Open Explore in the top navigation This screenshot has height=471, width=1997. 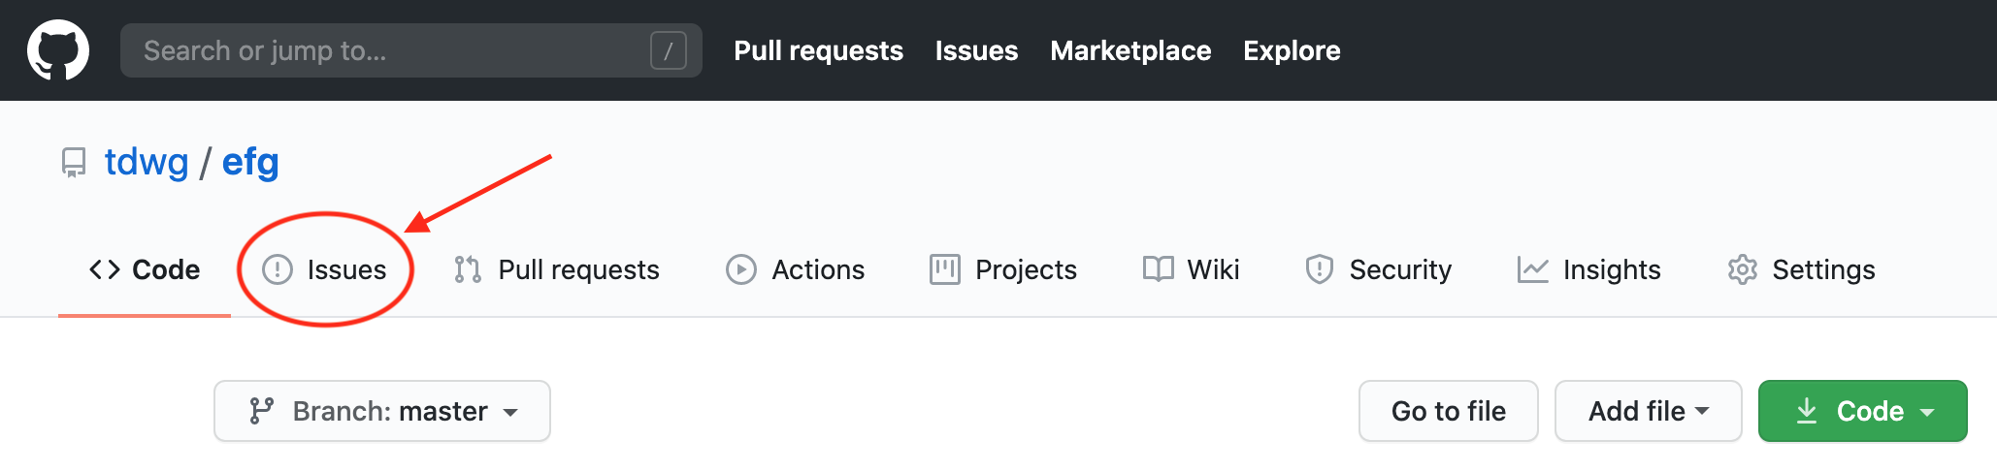1292,50
